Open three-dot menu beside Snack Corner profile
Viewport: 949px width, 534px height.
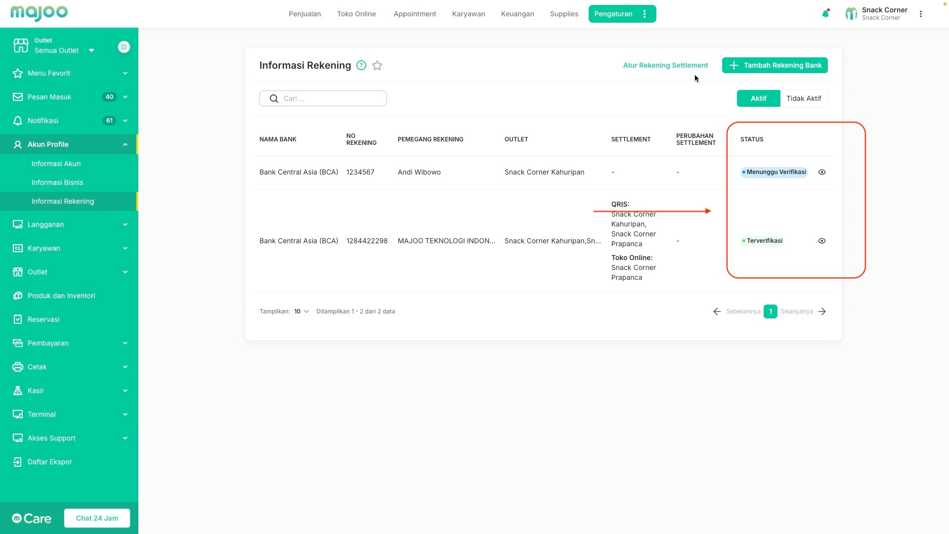click(x=921, y=14)
